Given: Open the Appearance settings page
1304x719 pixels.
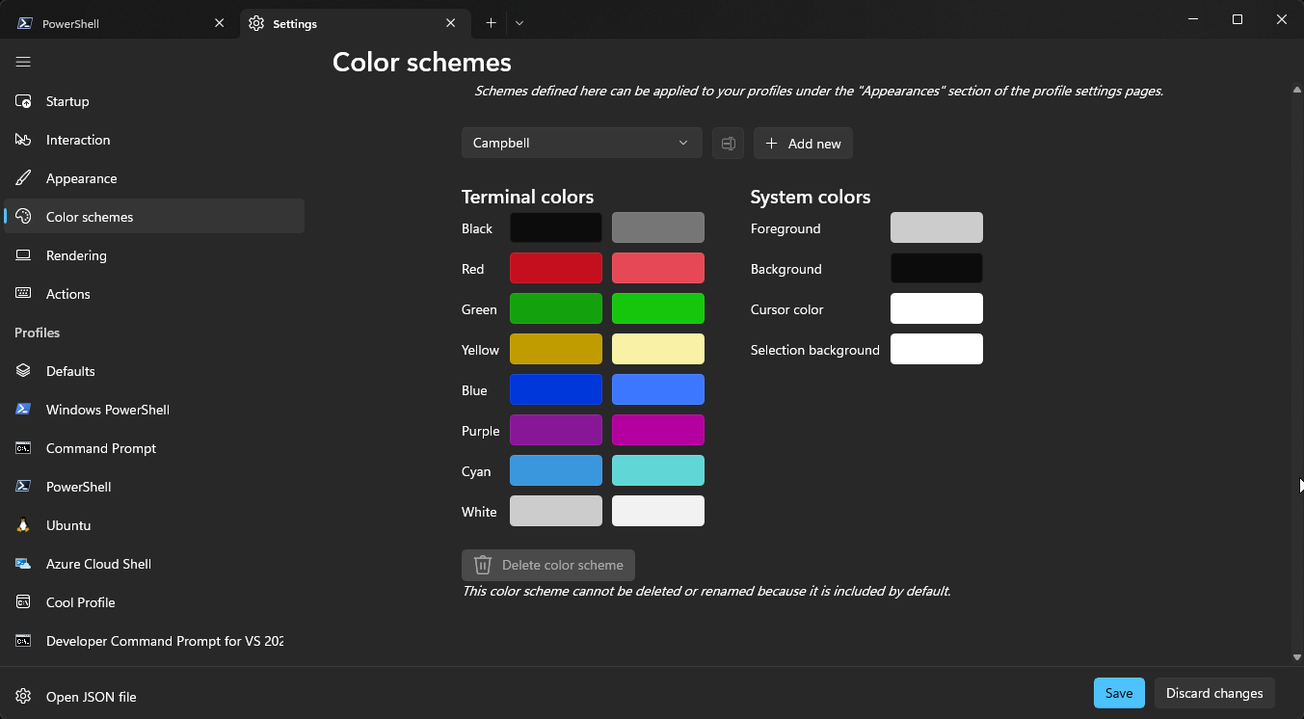Looking at the screenshot, I should click(154, 178).
